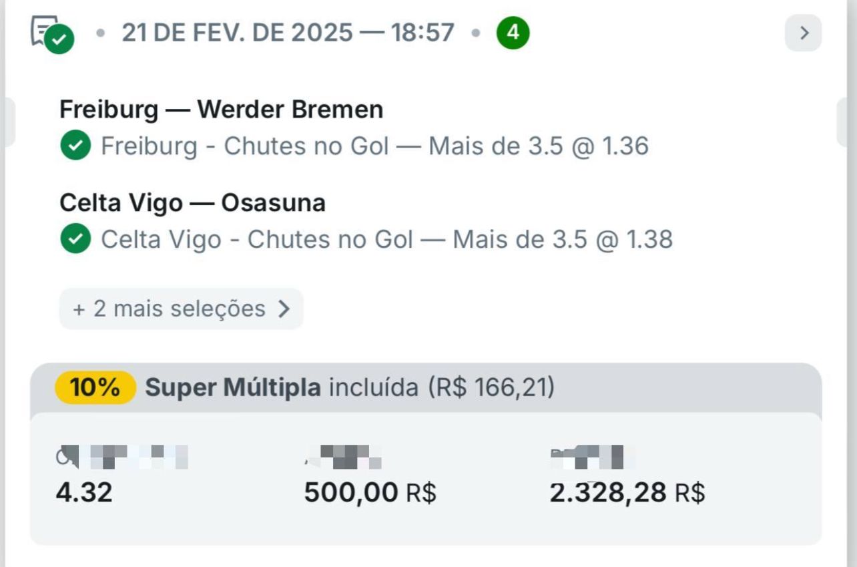This screenshot has width=857, height=567.
Task: Click the + 2 mais seleções button
Action: click(x=180, y=309)
